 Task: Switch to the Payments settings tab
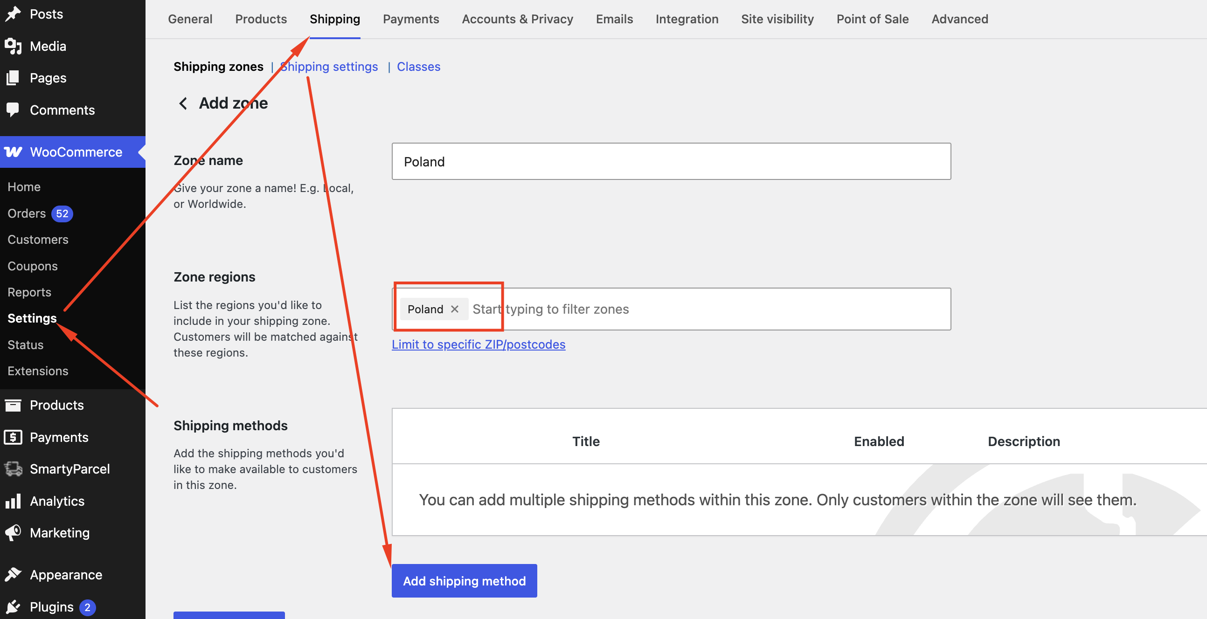click(411, 19)
